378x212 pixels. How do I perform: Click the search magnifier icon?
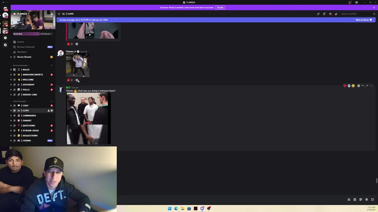pyautogui.click(x=374, y=14)
